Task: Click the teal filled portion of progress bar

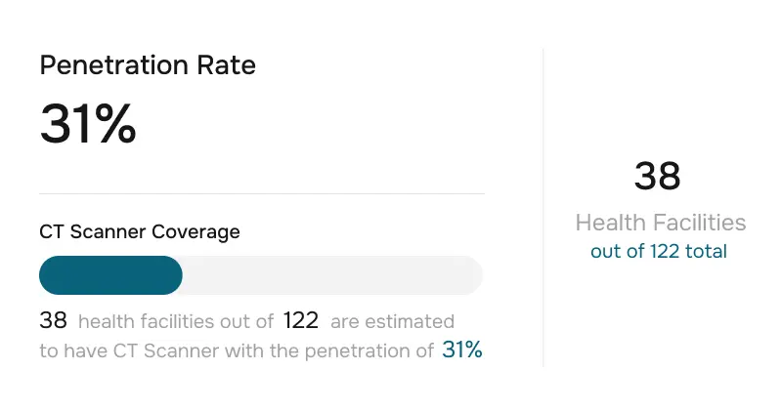Action: [x=110, y=275]
